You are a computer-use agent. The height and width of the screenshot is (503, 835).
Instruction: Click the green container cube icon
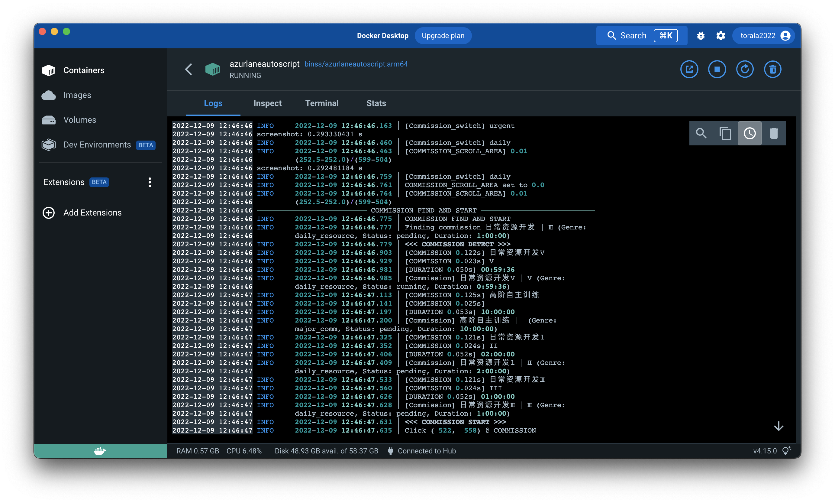[213, 70]
